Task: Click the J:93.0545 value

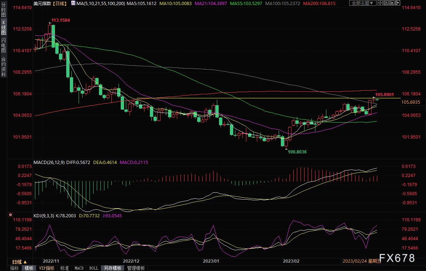Action: tap(112, 216)
